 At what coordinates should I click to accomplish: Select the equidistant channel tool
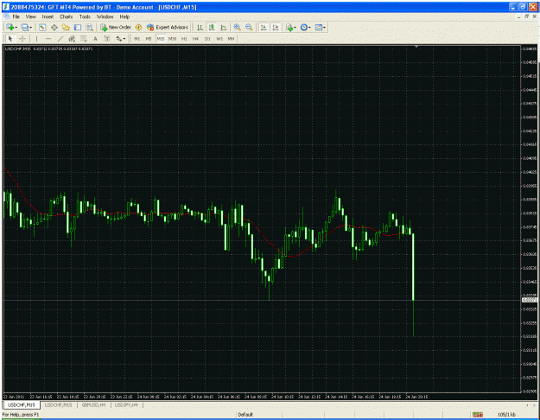click(x=72, y=39)
